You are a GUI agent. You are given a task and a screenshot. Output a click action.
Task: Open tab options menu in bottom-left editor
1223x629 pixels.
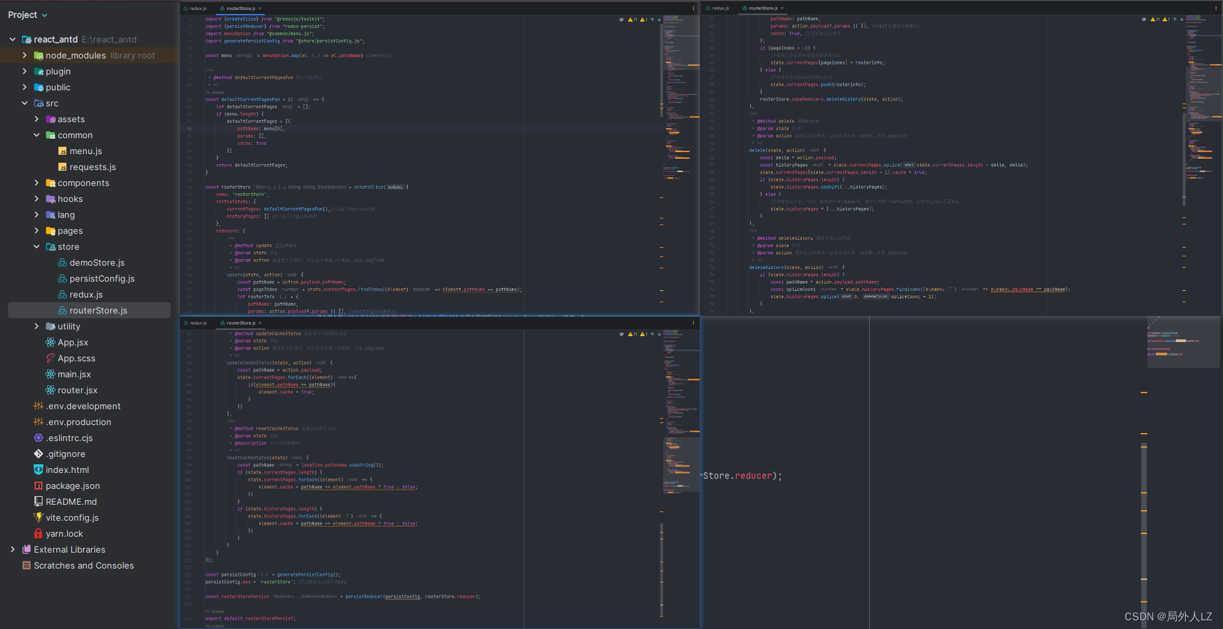click(x=694, y=323)
